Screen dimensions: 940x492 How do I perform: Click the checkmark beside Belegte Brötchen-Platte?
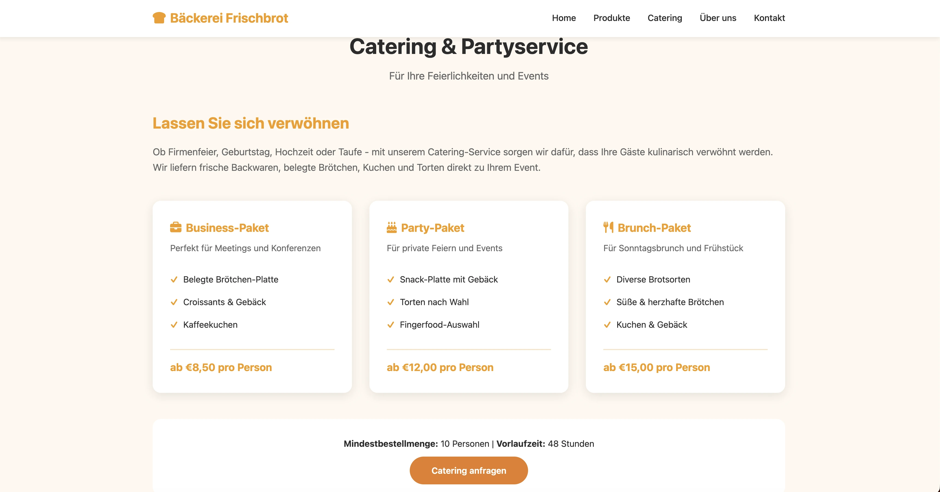(x=174, y=279)
